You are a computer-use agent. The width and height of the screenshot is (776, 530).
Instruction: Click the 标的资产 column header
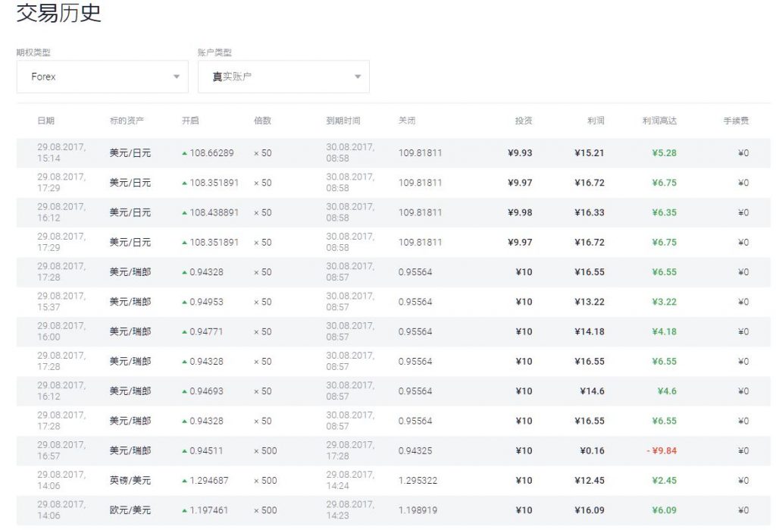(x=127, y=121)
